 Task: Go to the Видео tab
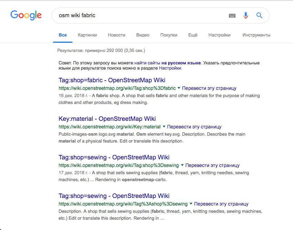click(x=143, y=35)
